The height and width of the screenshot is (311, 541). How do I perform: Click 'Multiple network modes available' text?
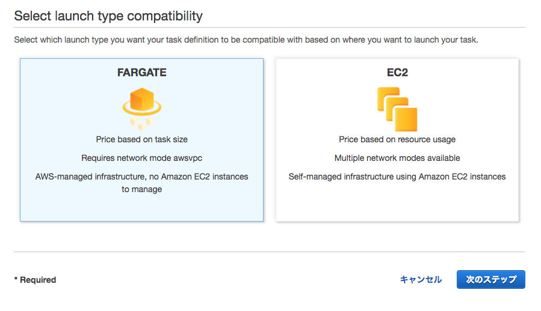point(397,158)
